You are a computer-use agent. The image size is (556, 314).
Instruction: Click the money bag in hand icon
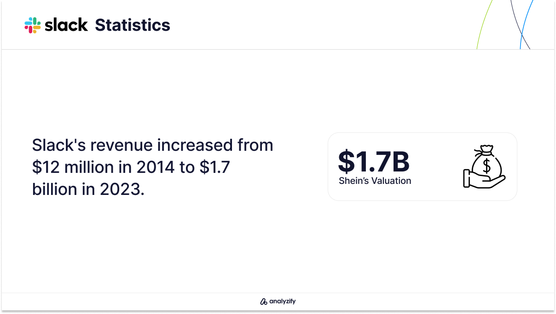(484, 167)
